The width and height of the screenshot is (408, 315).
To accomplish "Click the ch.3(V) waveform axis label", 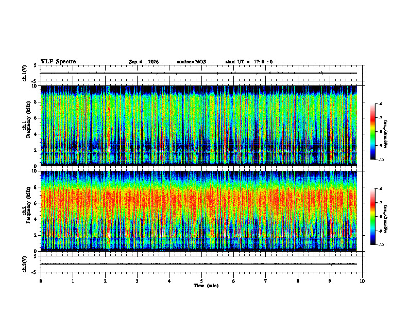I will coord(25,264).
